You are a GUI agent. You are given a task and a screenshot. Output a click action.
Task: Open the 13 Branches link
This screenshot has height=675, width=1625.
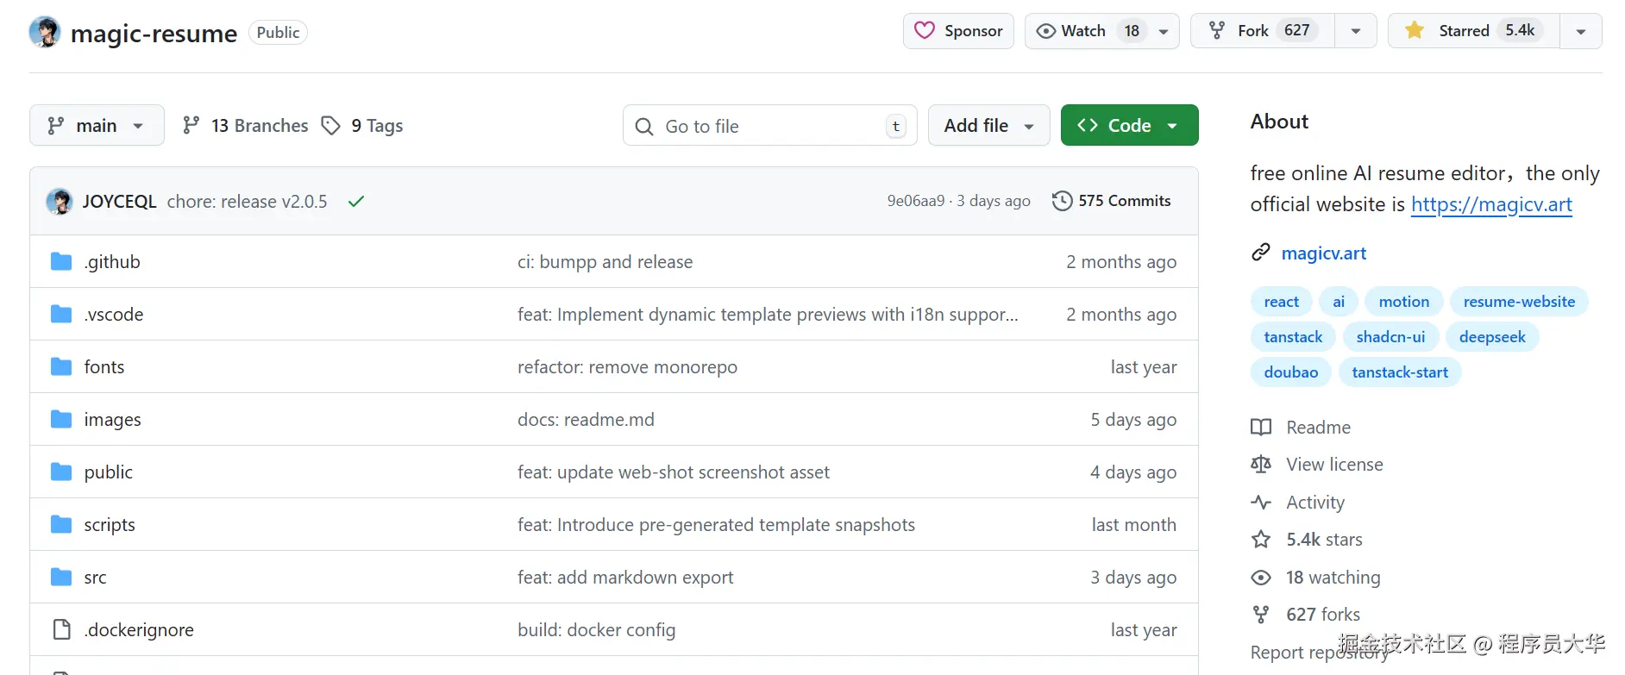[246, 126]
